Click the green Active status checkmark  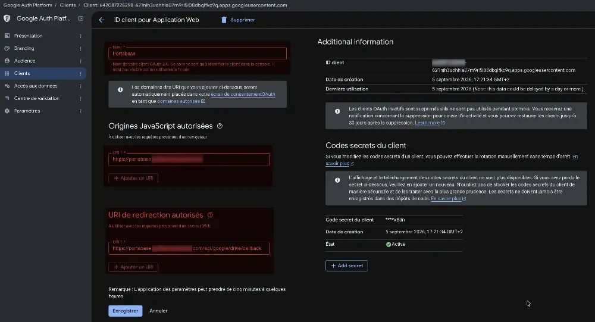(x=388, y=244)
